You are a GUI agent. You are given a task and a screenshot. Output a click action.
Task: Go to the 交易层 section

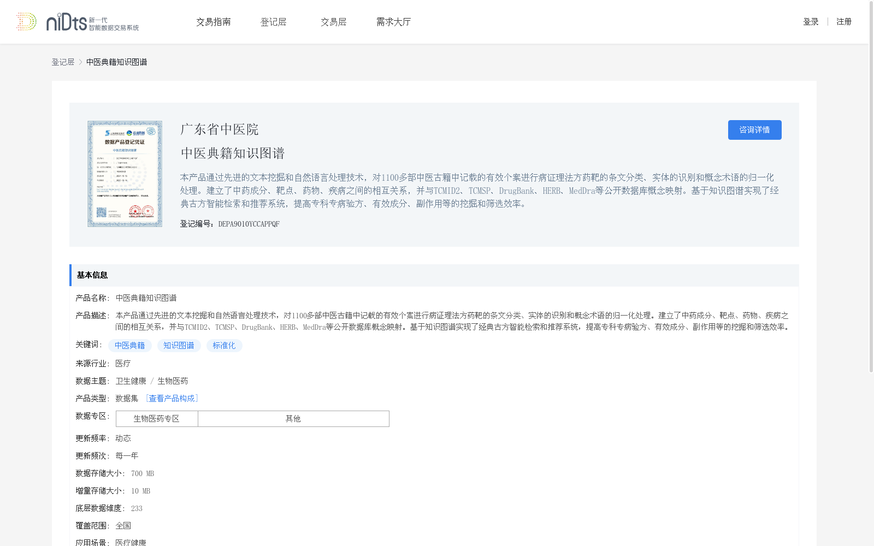pos(334,22)
